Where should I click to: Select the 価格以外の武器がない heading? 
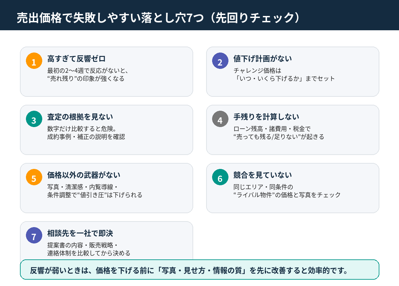click(84, 175)
